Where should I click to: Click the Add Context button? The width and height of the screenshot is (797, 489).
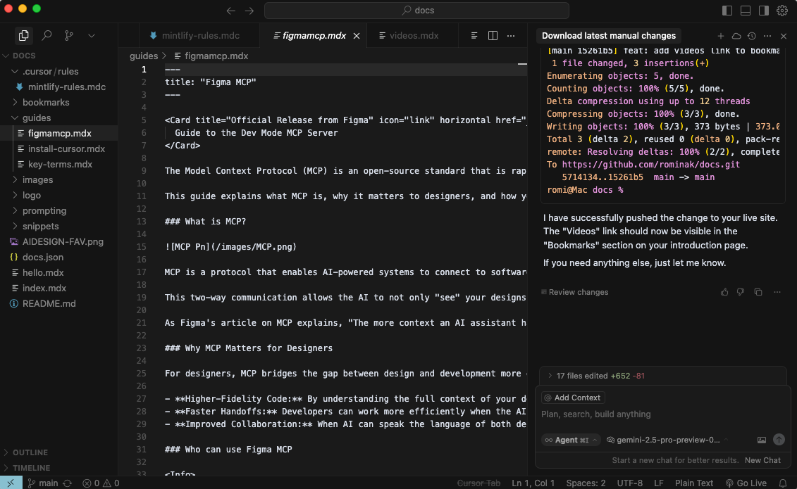[x=573, y=398]
